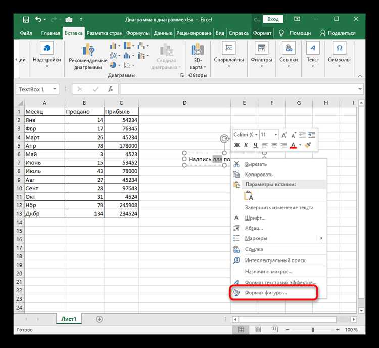Open the undo history dropdown

45,19
